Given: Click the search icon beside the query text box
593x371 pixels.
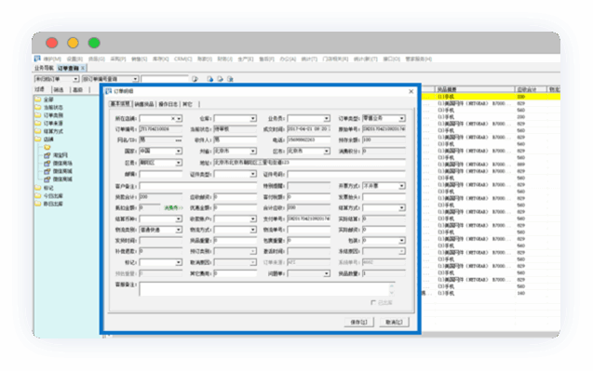Looking at the screenshot, I should tap(195, 79).
